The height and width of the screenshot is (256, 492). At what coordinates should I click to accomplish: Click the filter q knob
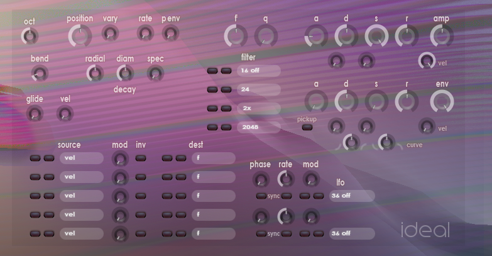click(266, 35)
